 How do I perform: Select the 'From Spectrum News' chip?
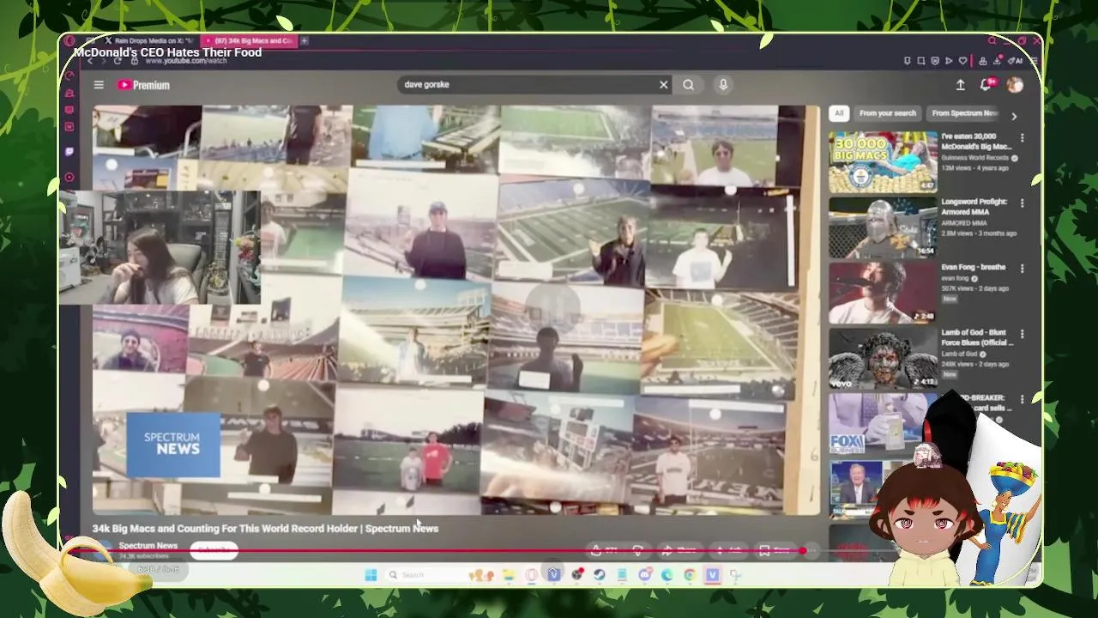964,113
